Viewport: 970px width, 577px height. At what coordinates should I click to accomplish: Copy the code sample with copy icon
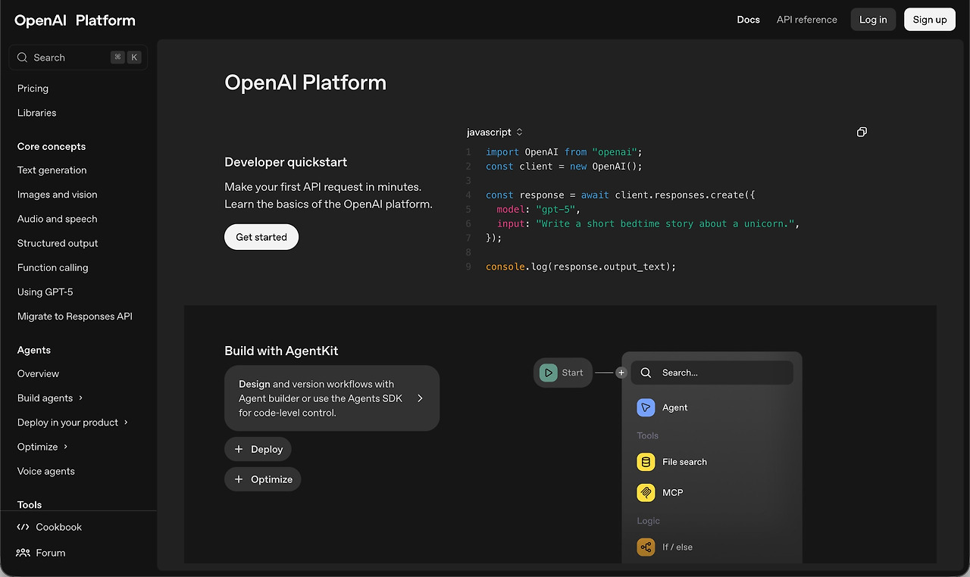pos(862,132)
